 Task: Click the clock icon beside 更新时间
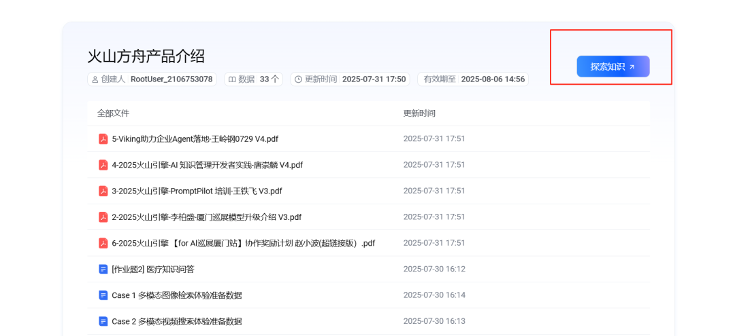click(298, 79)
